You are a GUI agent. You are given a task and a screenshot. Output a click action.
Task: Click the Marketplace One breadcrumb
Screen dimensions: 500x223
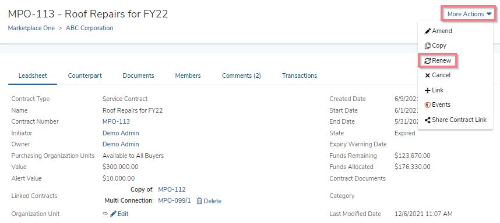[31, 28]
